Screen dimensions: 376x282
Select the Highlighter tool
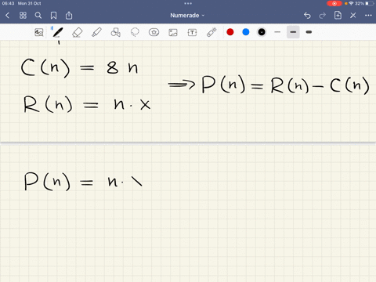tap(96, 32)
